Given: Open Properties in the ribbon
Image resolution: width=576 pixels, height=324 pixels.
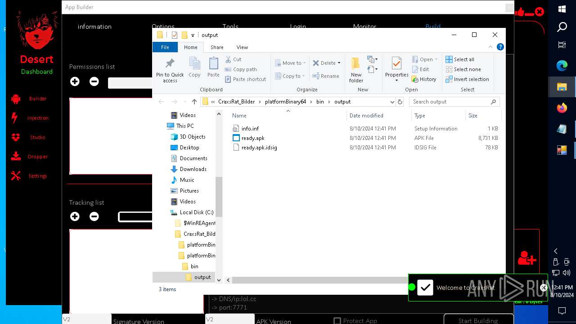Looking at the screenshot, I should pos(396,70).
